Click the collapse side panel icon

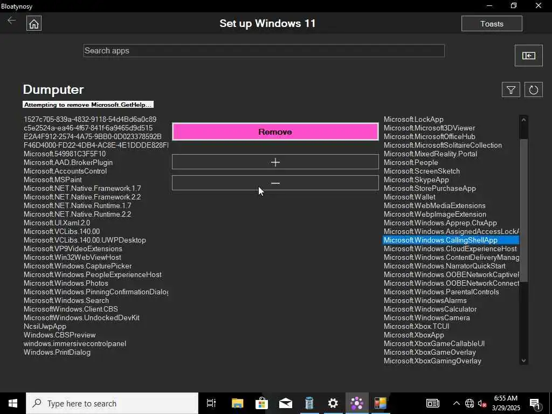(528, 56)
